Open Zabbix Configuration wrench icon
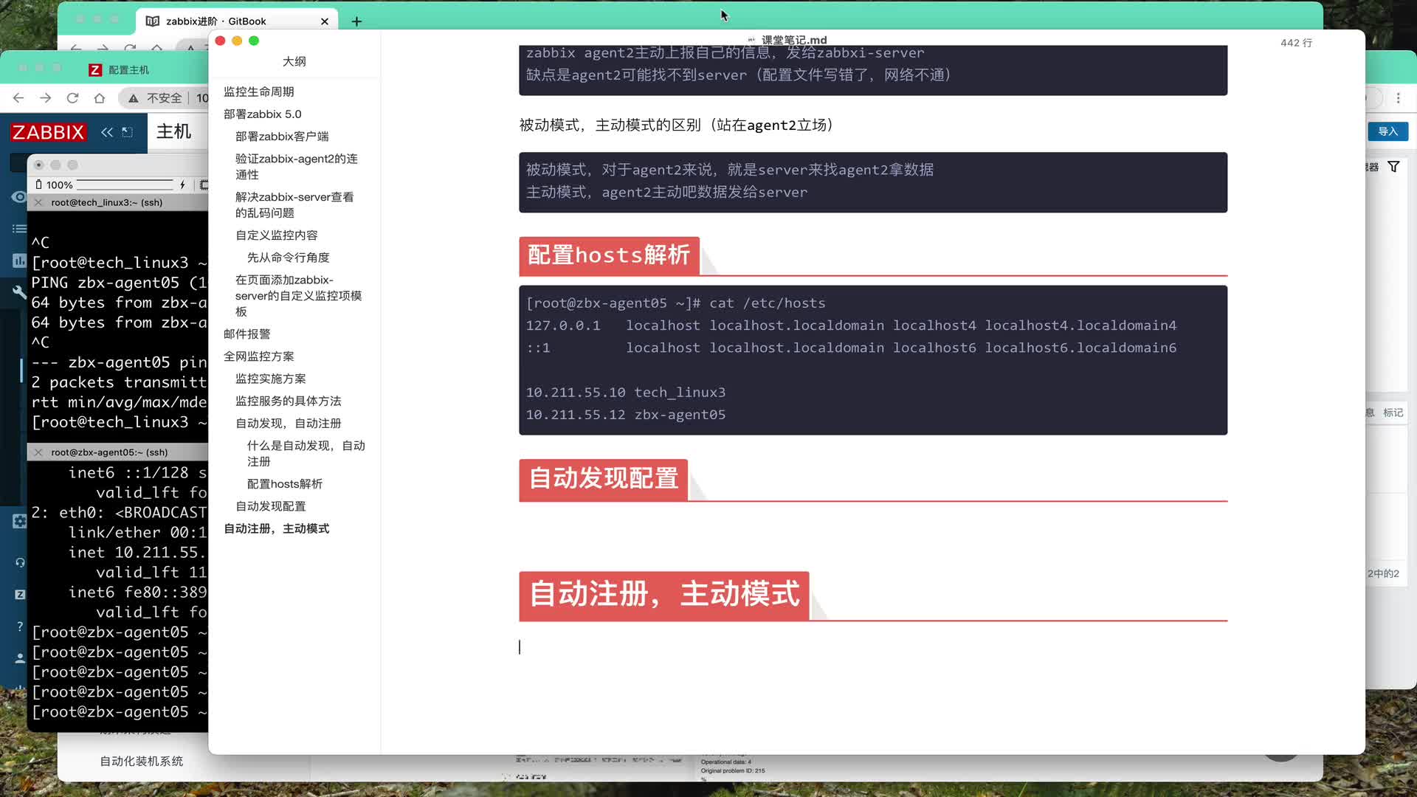Image resolution: width=1417 pixels, height=797 pixels. (x=19, y=292)
